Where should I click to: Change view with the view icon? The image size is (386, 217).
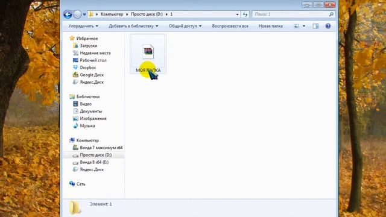pos(297,26)
